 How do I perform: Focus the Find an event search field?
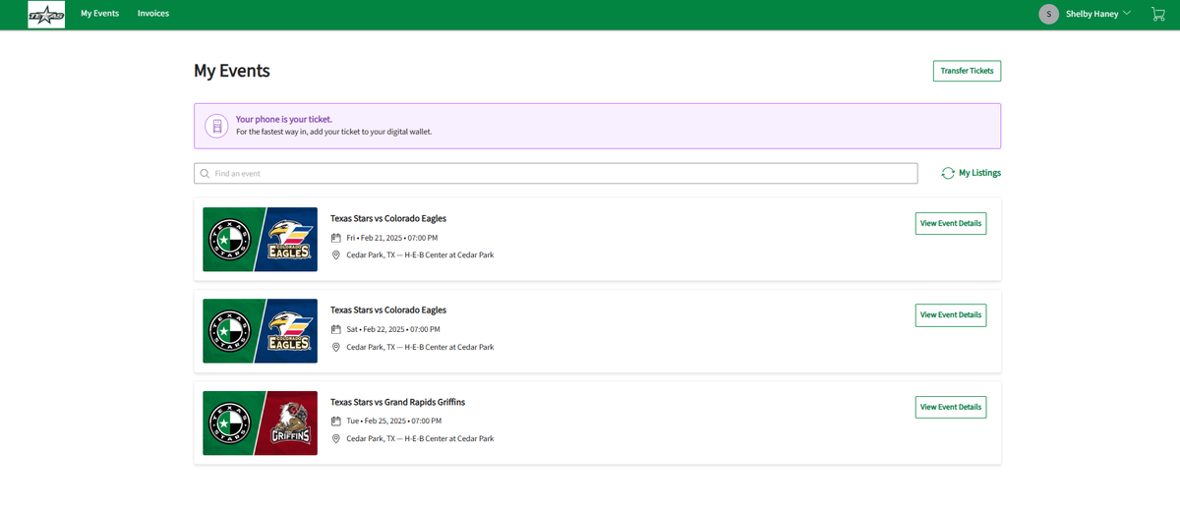(560, 174)
